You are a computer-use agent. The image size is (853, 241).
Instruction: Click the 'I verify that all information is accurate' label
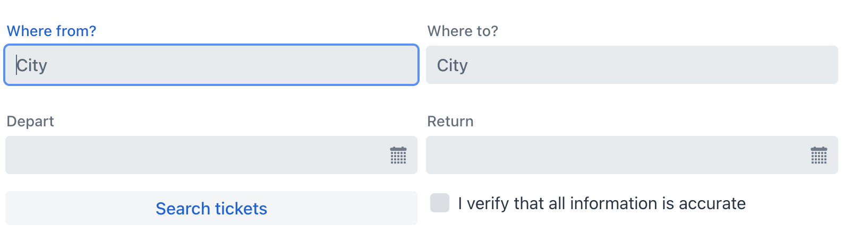click(601, 203)
